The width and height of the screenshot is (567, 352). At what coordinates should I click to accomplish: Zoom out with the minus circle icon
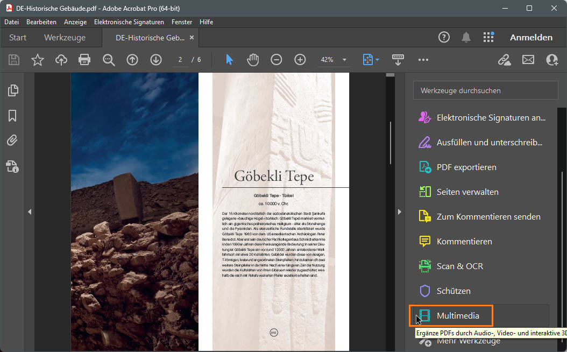(277, 60)
